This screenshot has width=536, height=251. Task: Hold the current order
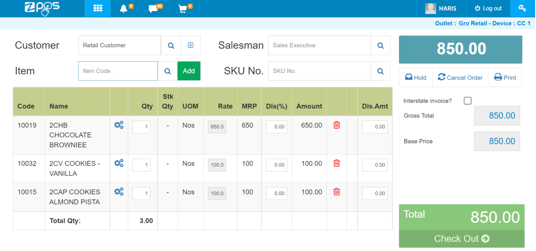click(x=415, y=77)
